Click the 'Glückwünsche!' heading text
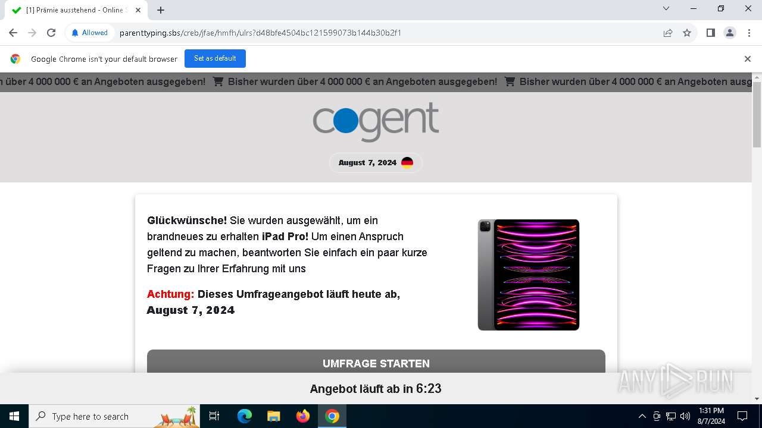Viewport: 762px width, 428px height. click(x=187, y=221)
